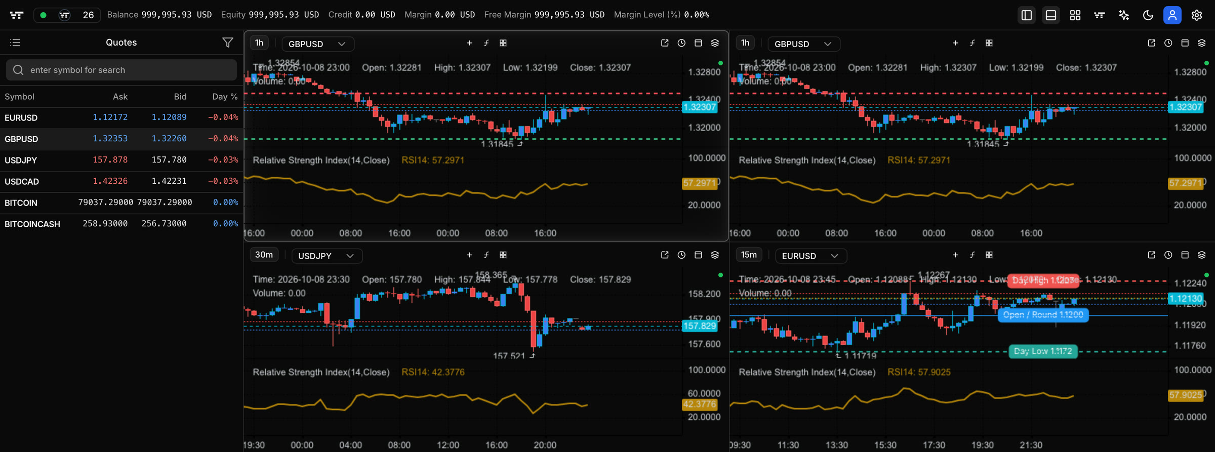The image size is (1215, 452).
Task: Click the green connection status dot
Action: point(43,15)
